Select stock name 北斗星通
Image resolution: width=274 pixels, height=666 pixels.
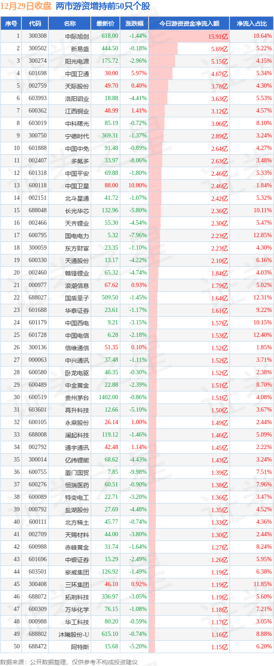[x=77, y=198]
